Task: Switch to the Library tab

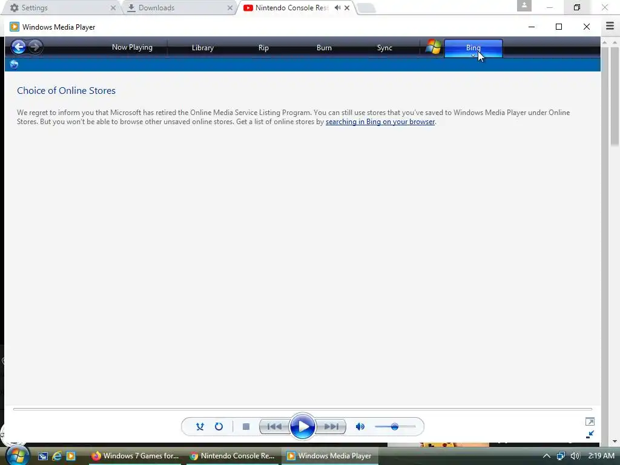Action: (202, 47)
